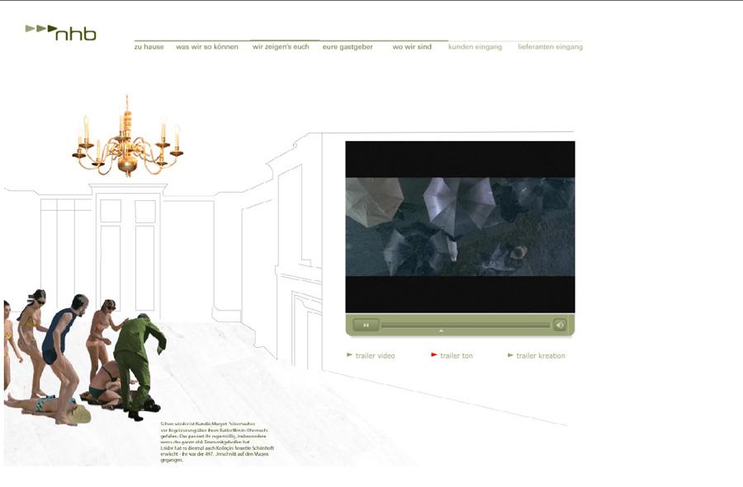Click the video progress bar
Viewport: 743px width, 487px height.
(x=465, y=325)
